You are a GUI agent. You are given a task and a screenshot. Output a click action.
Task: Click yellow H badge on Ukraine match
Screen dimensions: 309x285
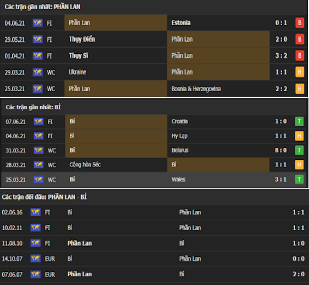300,72
